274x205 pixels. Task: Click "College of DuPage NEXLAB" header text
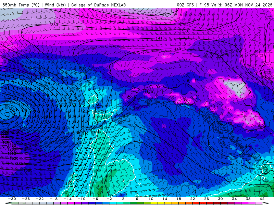(x=98, y=5)
